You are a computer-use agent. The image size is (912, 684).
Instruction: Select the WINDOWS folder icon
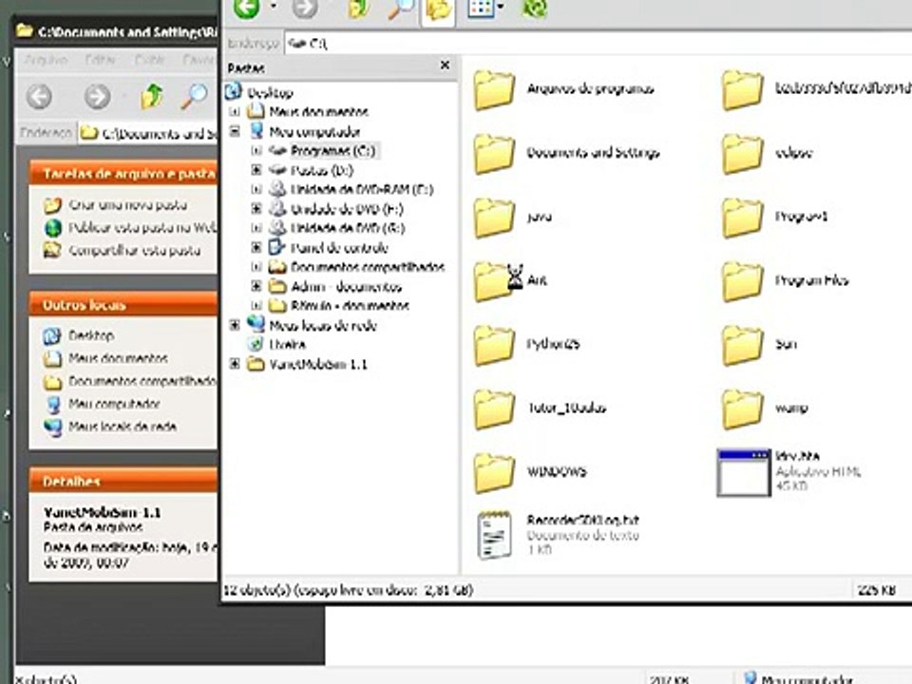494,472
